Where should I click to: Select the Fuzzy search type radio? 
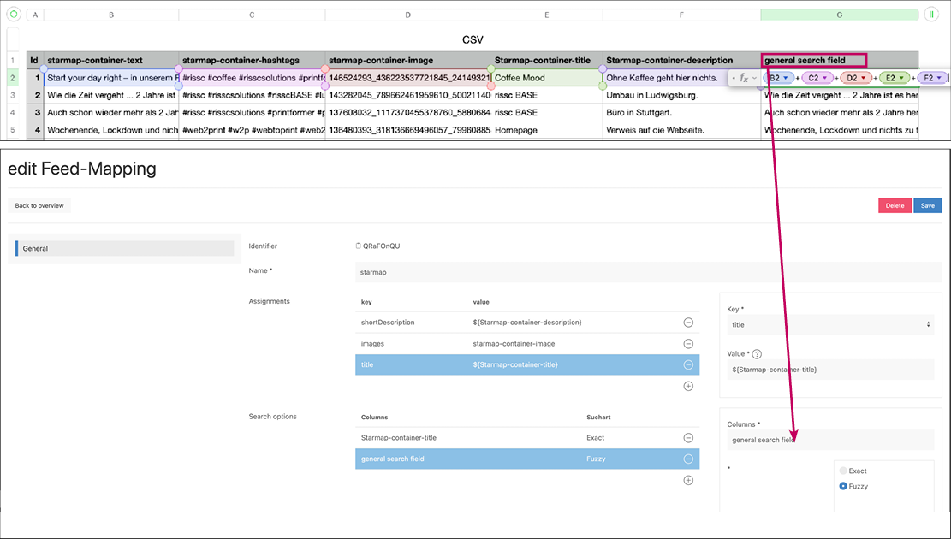tap(843, 486)
